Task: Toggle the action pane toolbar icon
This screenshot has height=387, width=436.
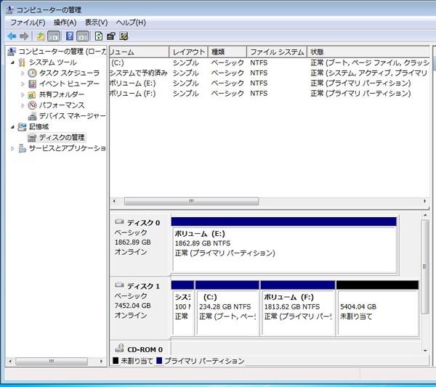Action: [x=83, y=36]
